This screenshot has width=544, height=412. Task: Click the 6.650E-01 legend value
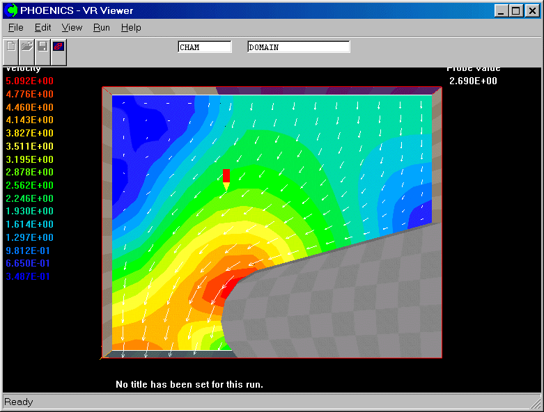(28, 264)
